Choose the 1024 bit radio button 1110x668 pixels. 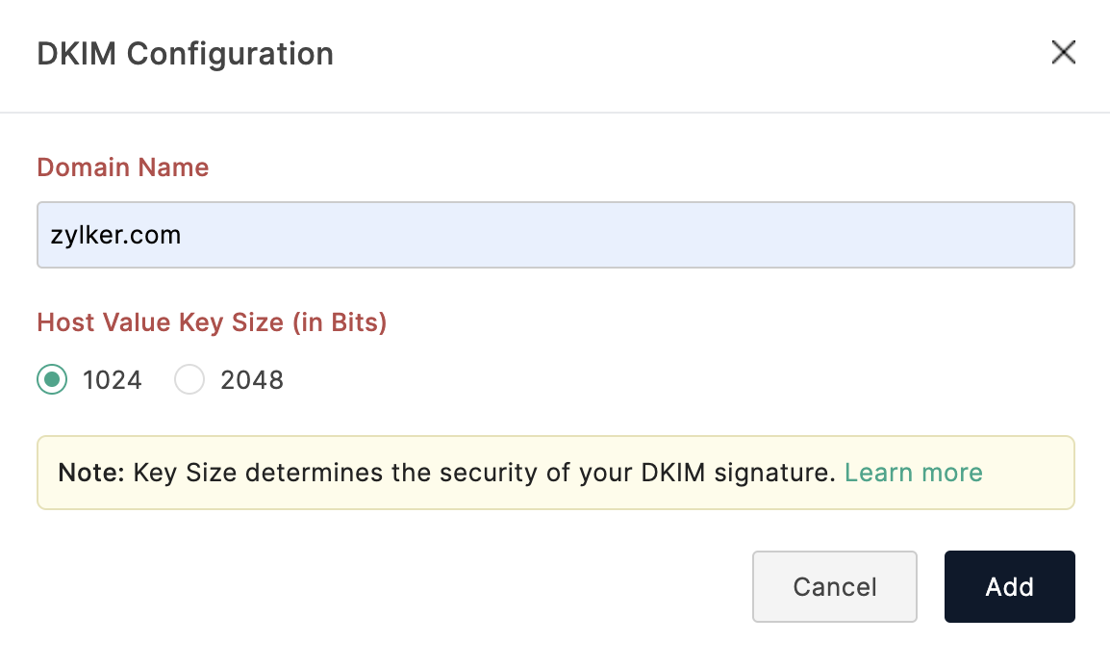tap(52, 379)
